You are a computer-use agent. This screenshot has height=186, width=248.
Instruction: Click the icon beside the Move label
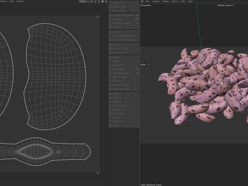coord(148,65)
